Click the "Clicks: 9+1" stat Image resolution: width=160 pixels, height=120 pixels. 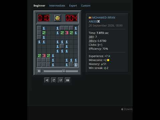(96, 45)
